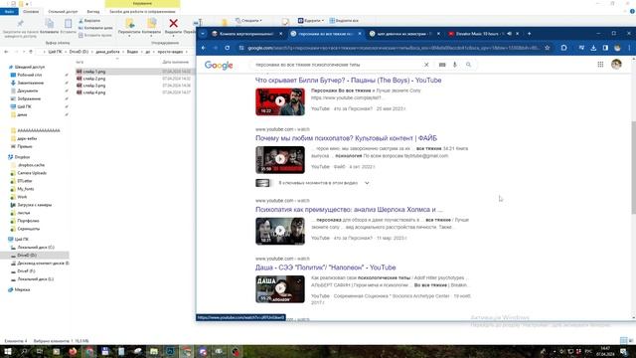
Task: Open Task View on the taskbar
Action: pos(40,351)
